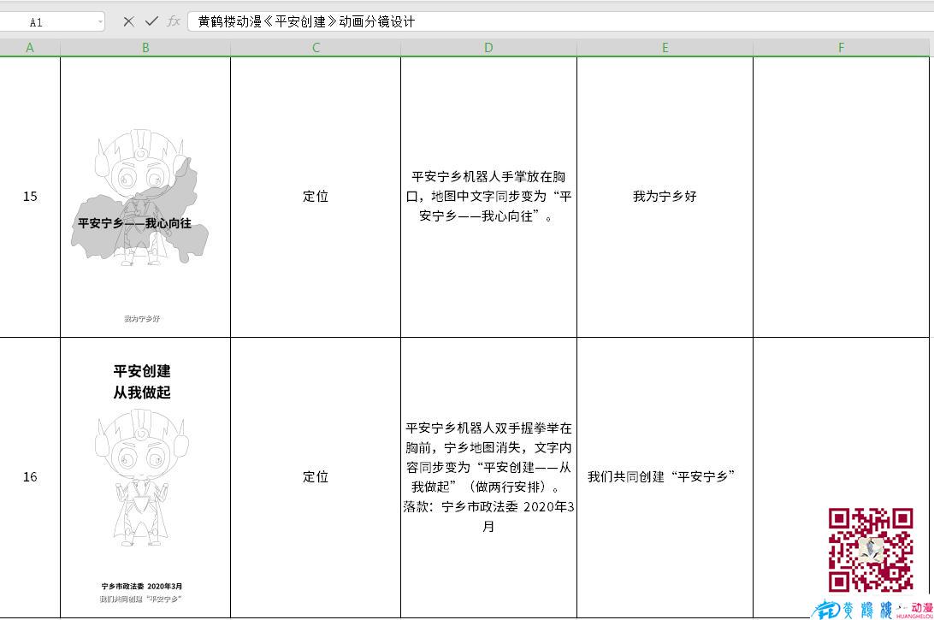934x620 pixels.
Task: Select the 定位 cell in row 16
Action: [316, 477]
